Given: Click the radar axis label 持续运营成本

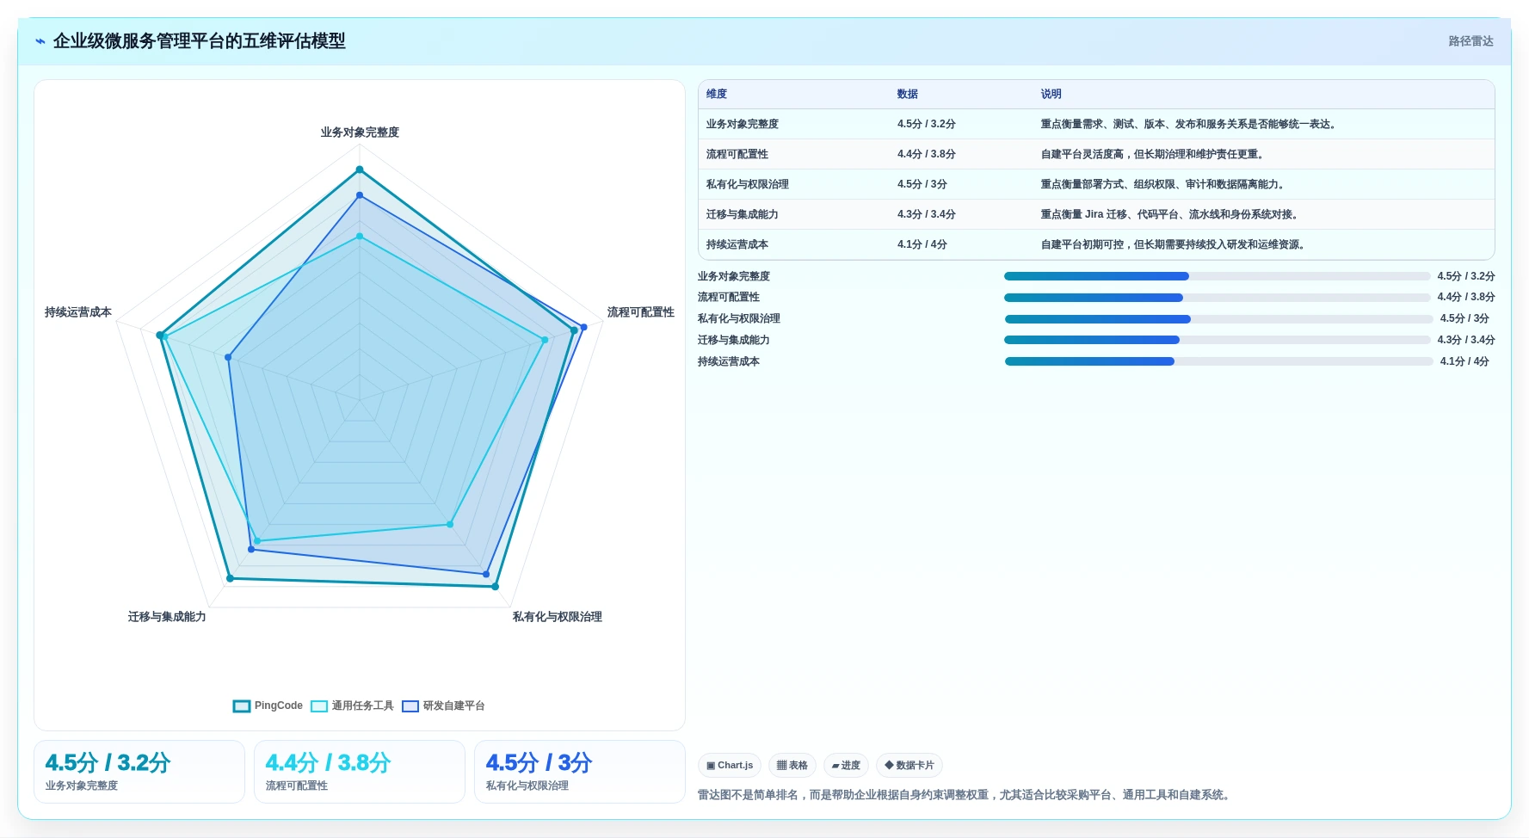Looking at the screenshot, I should click(x=78, y=312).
